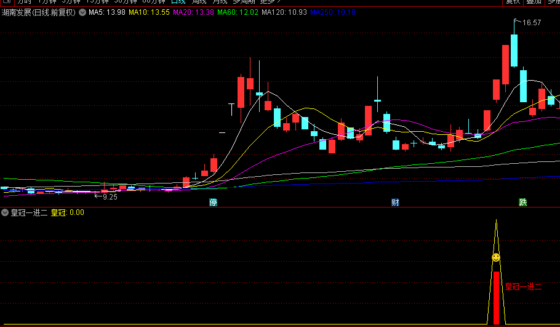The height and width of the screenshot is (327, 560).
Task: Click the green 跌 marker icon
Action: (x=523, y=202)
